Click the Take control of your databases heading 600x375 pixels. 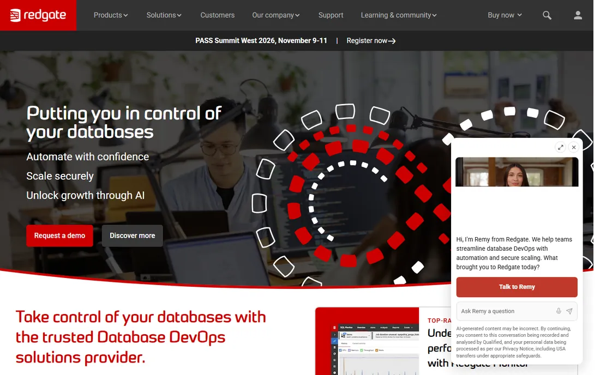click(141, 337)
